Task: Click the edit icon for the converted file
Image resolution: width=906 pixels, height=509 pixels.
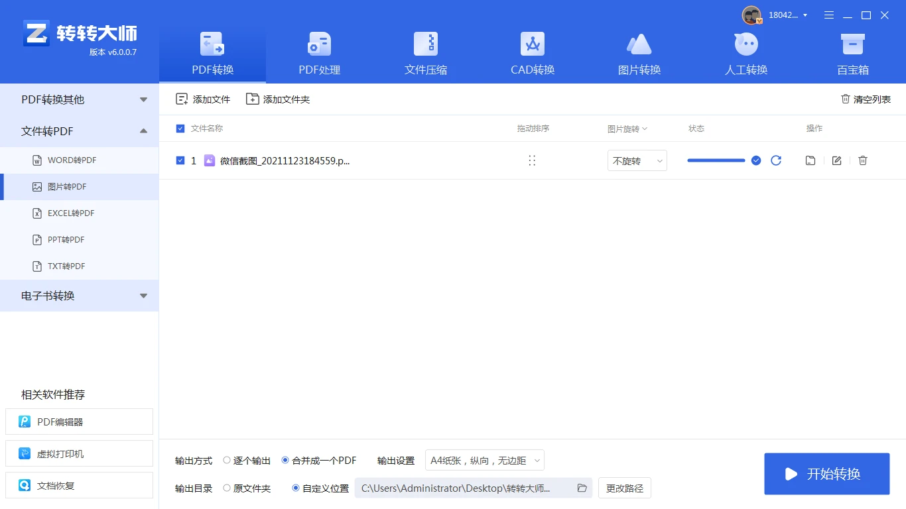Action: click(x=836, y=160)
